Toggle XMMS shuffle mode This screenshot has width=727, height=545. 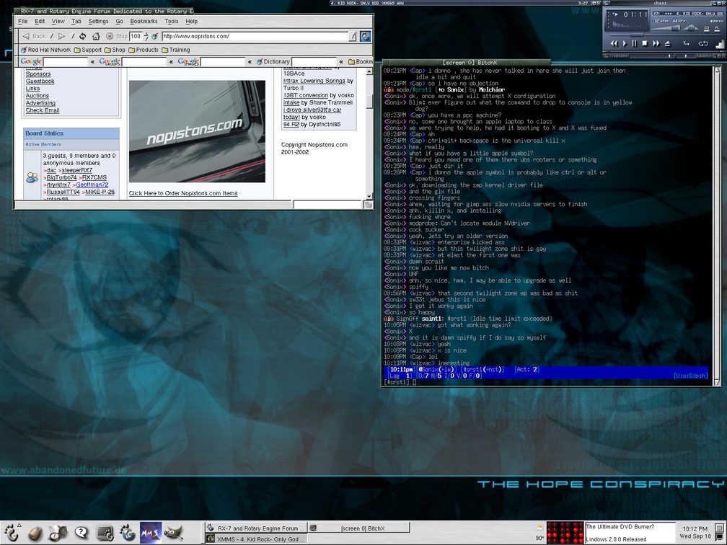click(x=686, y=43)
